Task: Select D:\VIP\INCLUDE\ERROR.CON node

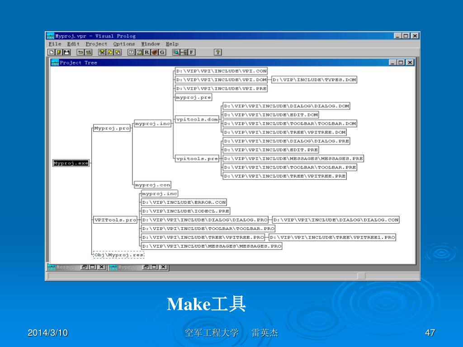Action: point(184,202)
